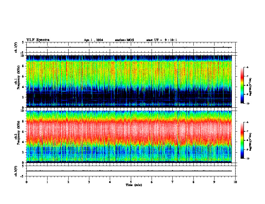Click time axis tick label "8"
This screenshot has height=204, width=265.
[193, 182]
